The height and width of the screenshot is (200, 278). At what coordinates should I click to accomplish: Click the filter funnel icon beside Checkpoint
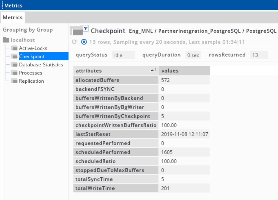[85, 28]
